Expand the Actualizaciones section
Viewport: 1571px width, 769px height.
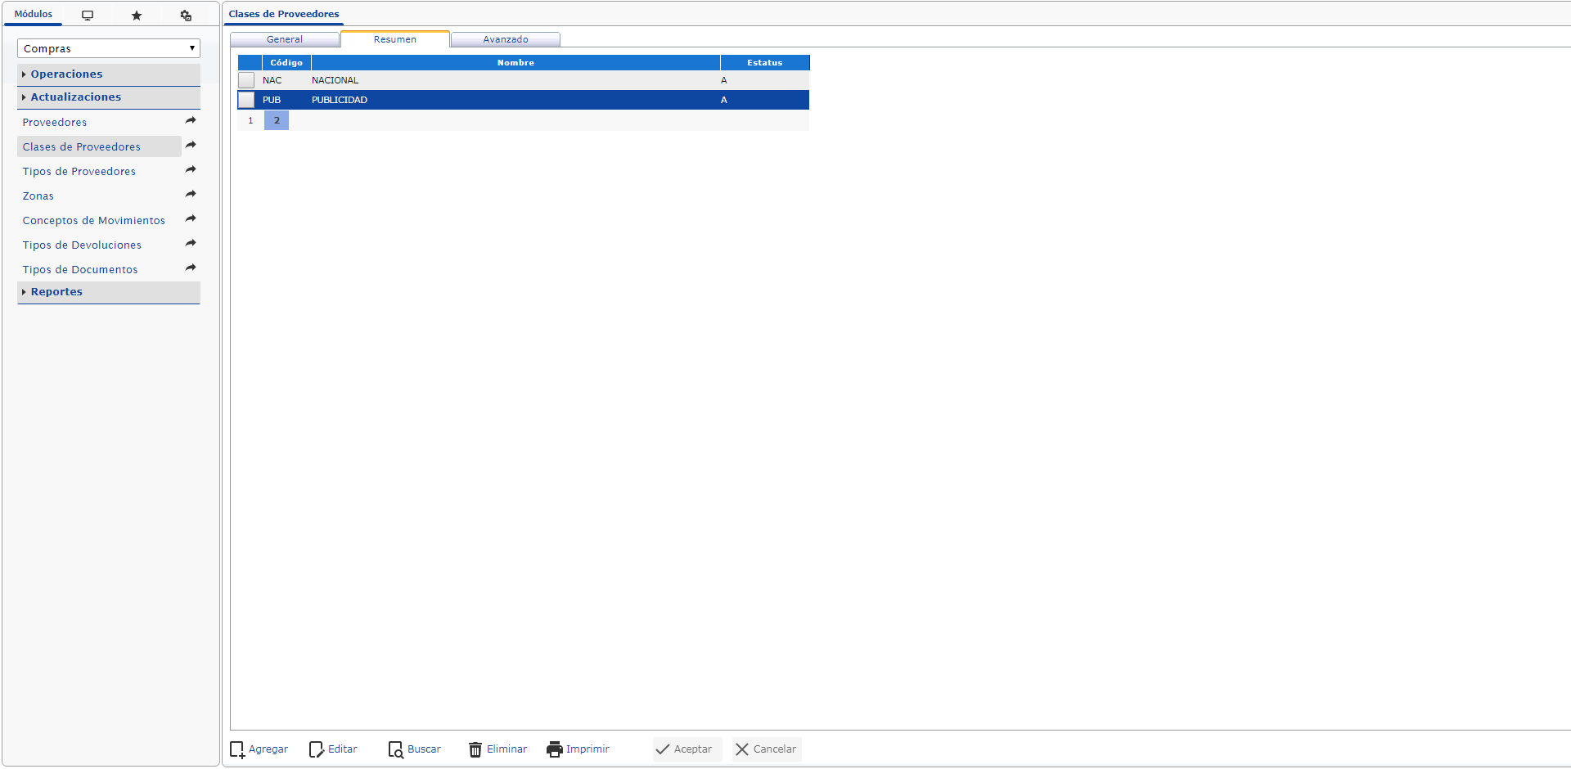109,97
